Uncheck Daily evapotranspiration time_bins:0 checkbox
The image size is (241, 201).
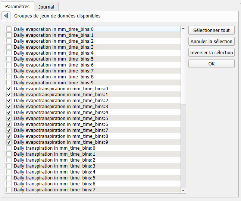[x=9, y=89]
